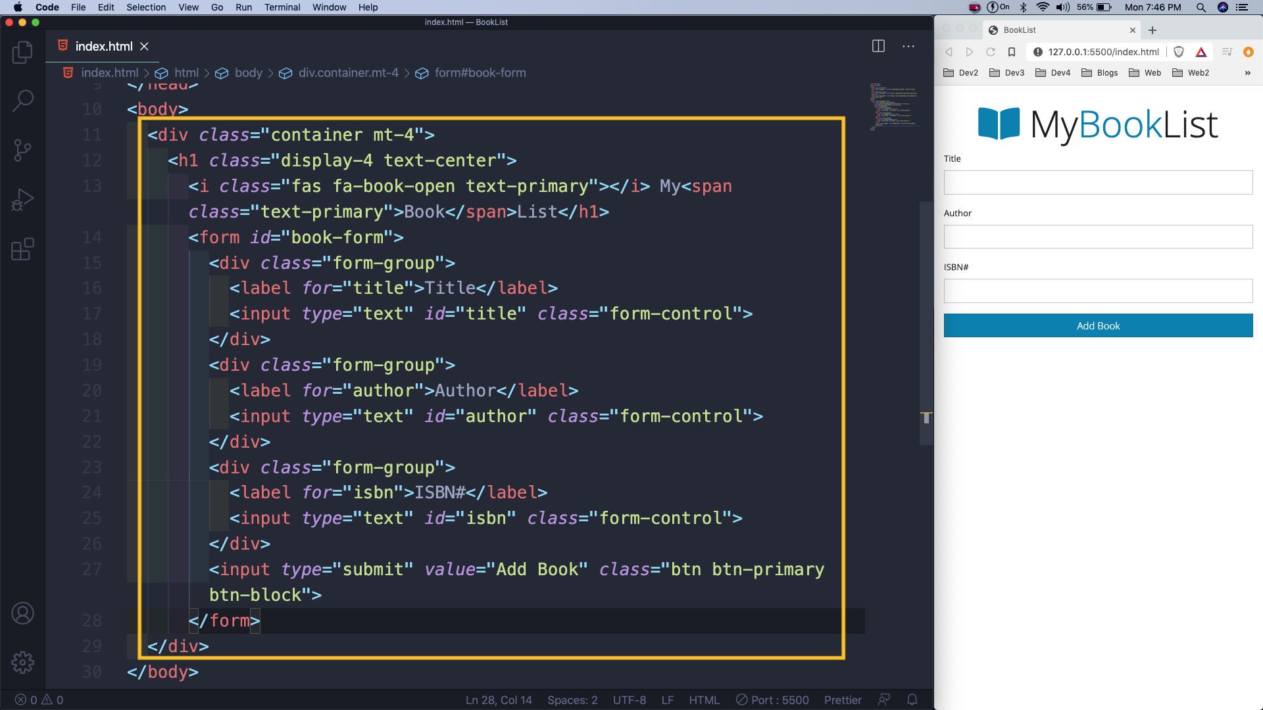This screenshot has height=710, width=1263.
Task: Show errors and warnings panel from status bar
Action: [x=39, y=700]
